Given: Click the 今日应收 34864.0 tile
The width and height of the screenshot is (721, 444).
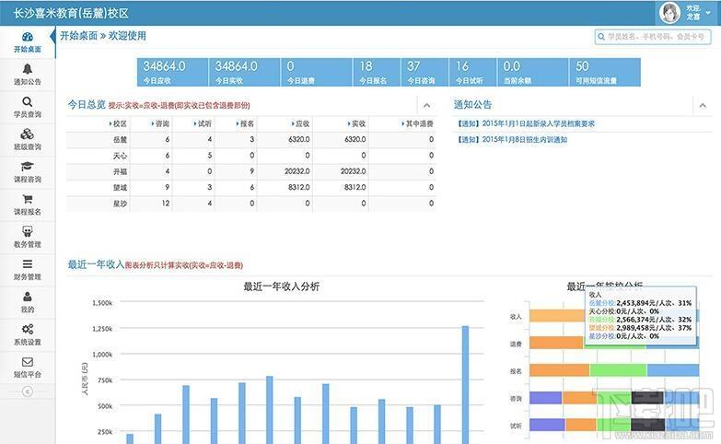Looking at the screenshot, I should (172, 72).
